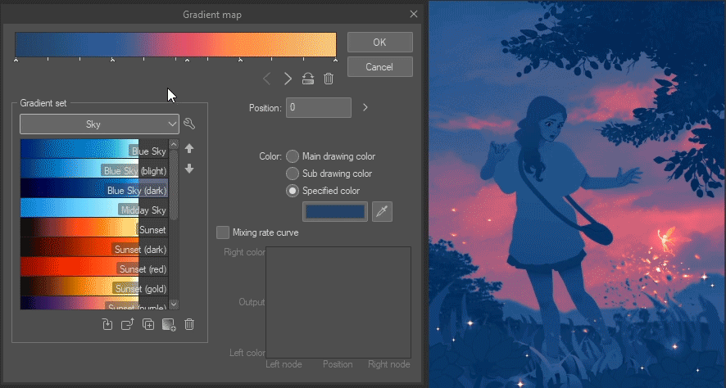The height and width of the screenshot is (388, 726).
Task: Select next gradient node arrow
Action: (x=288, y=79)
